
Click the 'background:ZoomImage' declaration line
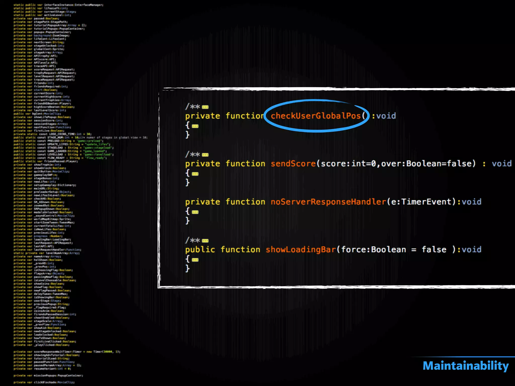(41, 35)
